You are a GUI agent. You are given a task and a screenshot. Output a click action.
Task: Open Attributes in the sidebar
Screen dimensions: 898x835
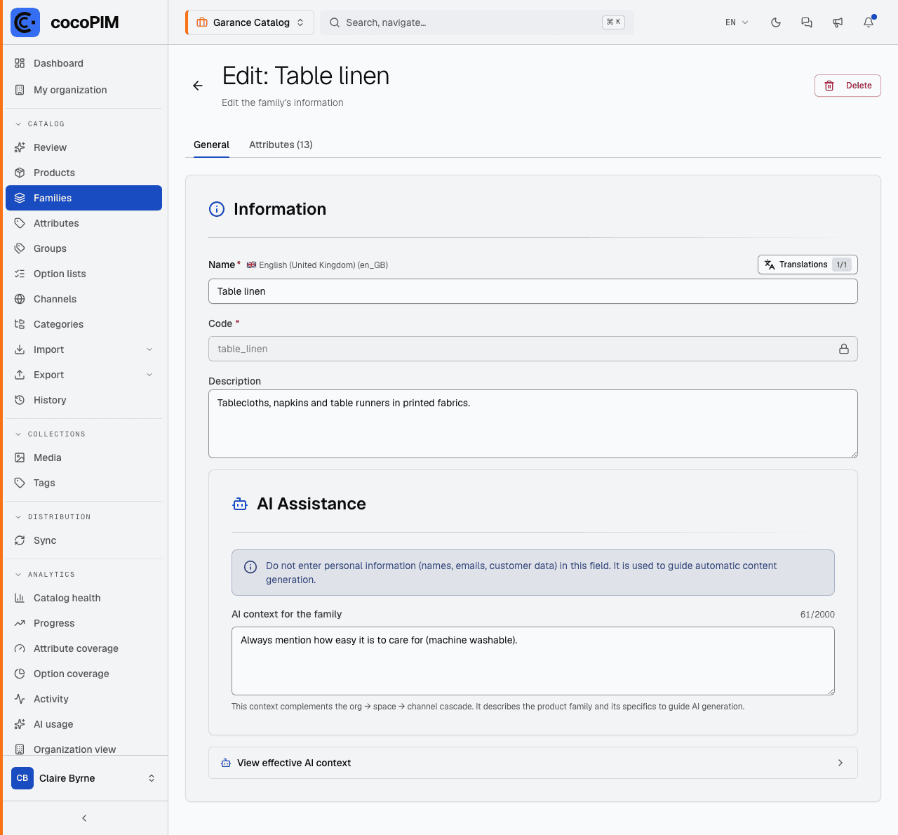[x=84, y=223]
